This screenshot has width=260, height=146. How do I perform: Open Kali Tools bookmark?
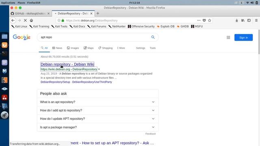click(x=59, y=26)
